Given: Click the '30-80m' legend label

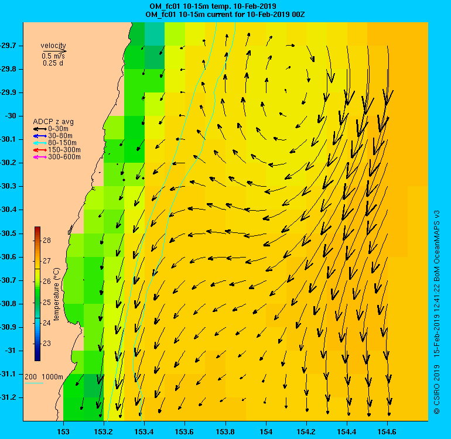Looking at the screenshot, I should click(60, 136).
